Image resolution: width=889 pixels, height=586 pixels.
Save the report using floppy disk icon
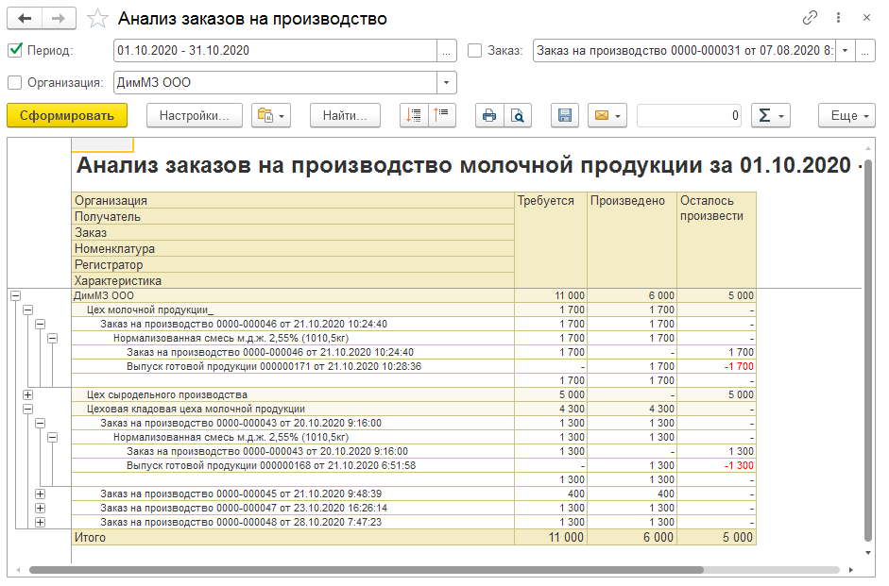coord(565,115)
